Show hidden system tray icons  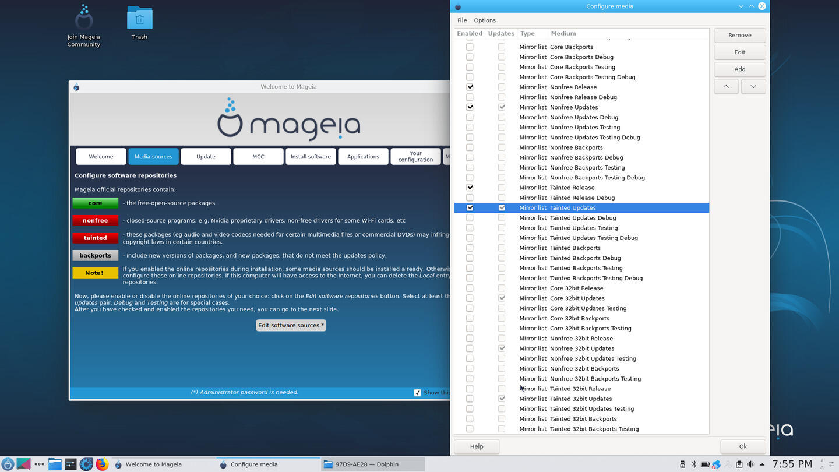tap(762, 464)
